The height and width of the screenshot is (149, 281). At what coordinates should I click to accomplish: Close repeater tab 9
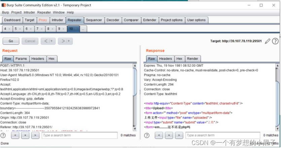(x=63, y=29)
